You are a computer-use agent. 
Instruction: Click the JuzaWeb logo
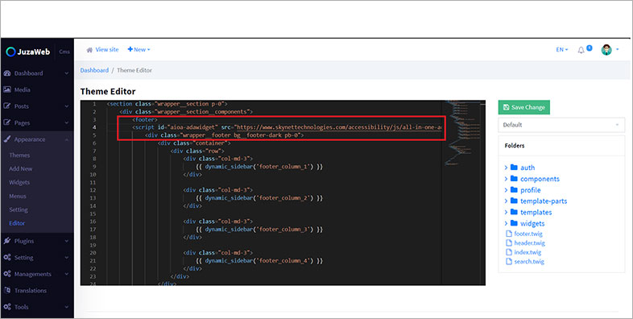coord(28,52)
